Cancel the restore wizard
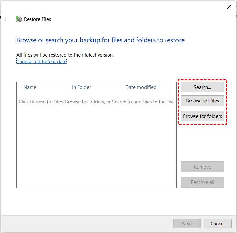The image size is (237, 233). pos(218,223)
